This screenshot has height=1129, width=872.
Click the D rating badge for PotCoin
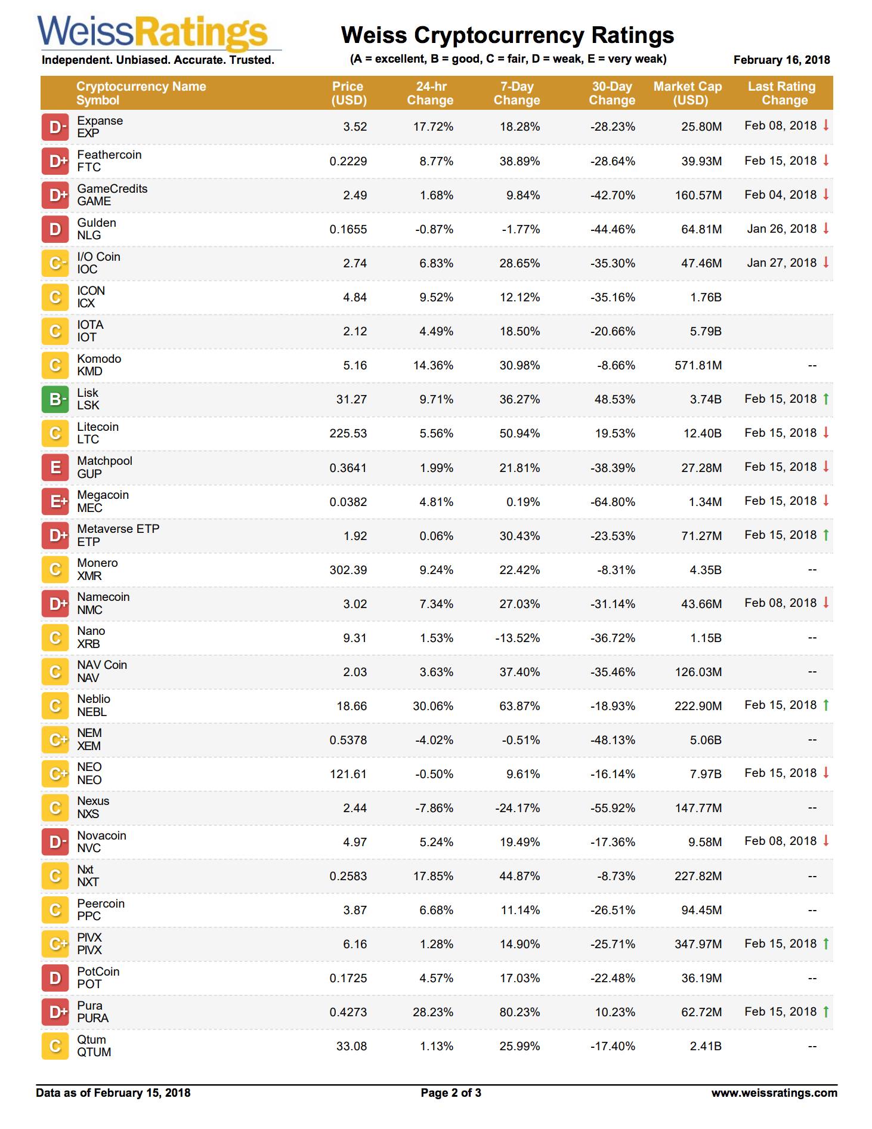pos(55,978)
